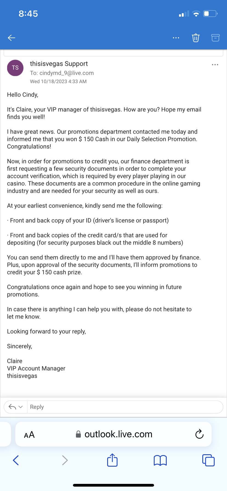Tap the back arrow to return to inbox

[x=12, y=38]
